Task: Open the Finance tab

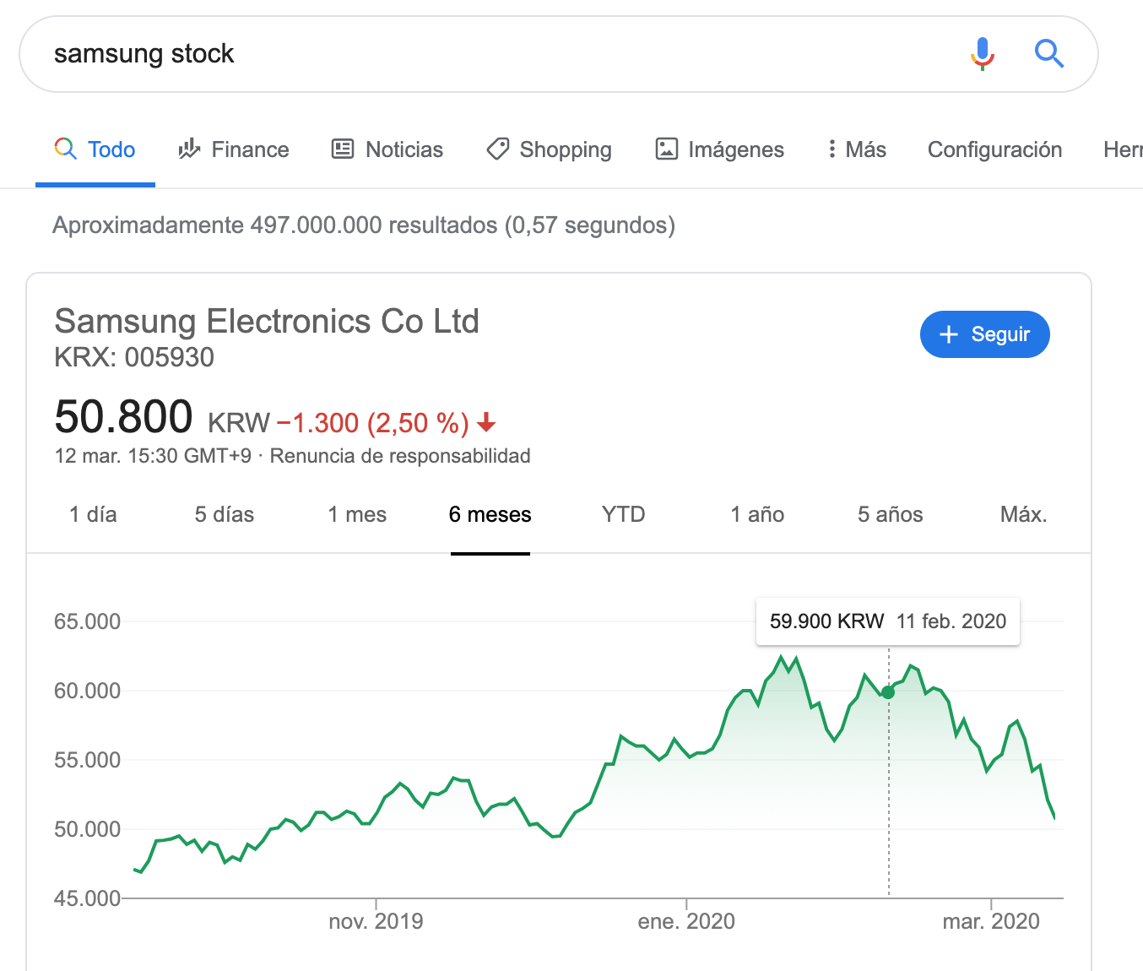Action: (x=234, y=149)
